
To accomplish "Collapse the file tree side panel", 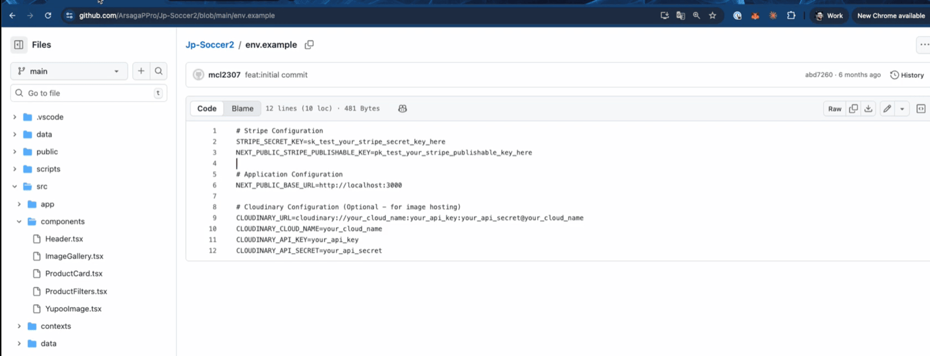I will [x=19, y=45].
